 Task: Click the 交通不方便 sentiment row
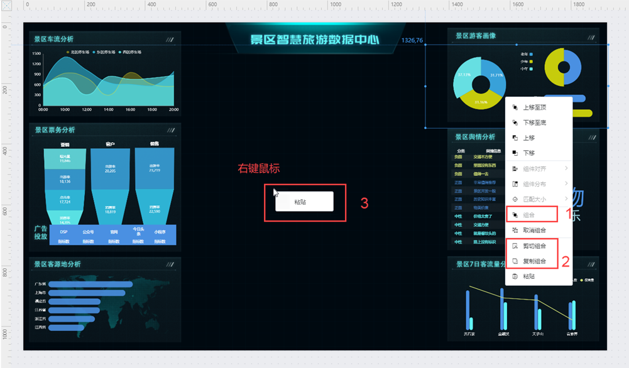pyautogui.click(x=478, y=157)
